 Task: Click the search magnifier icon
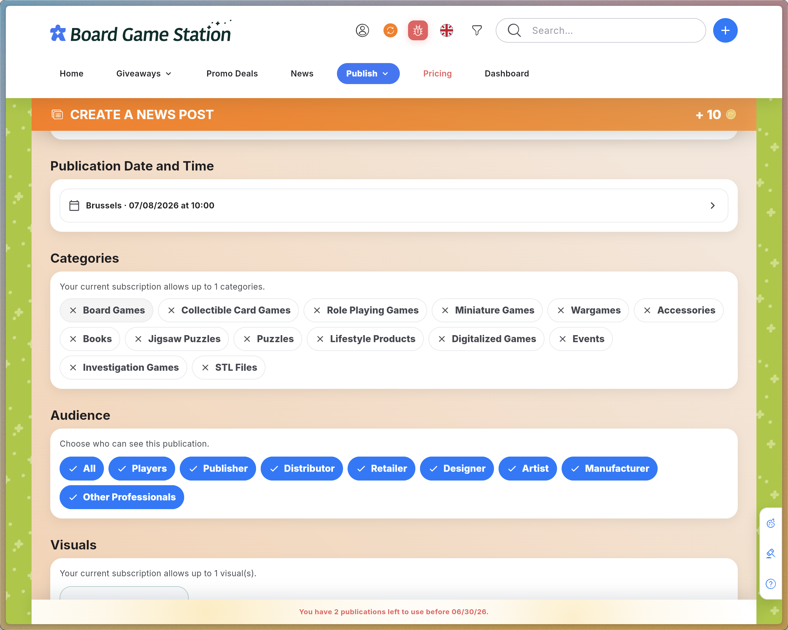[x=514, y=30]
